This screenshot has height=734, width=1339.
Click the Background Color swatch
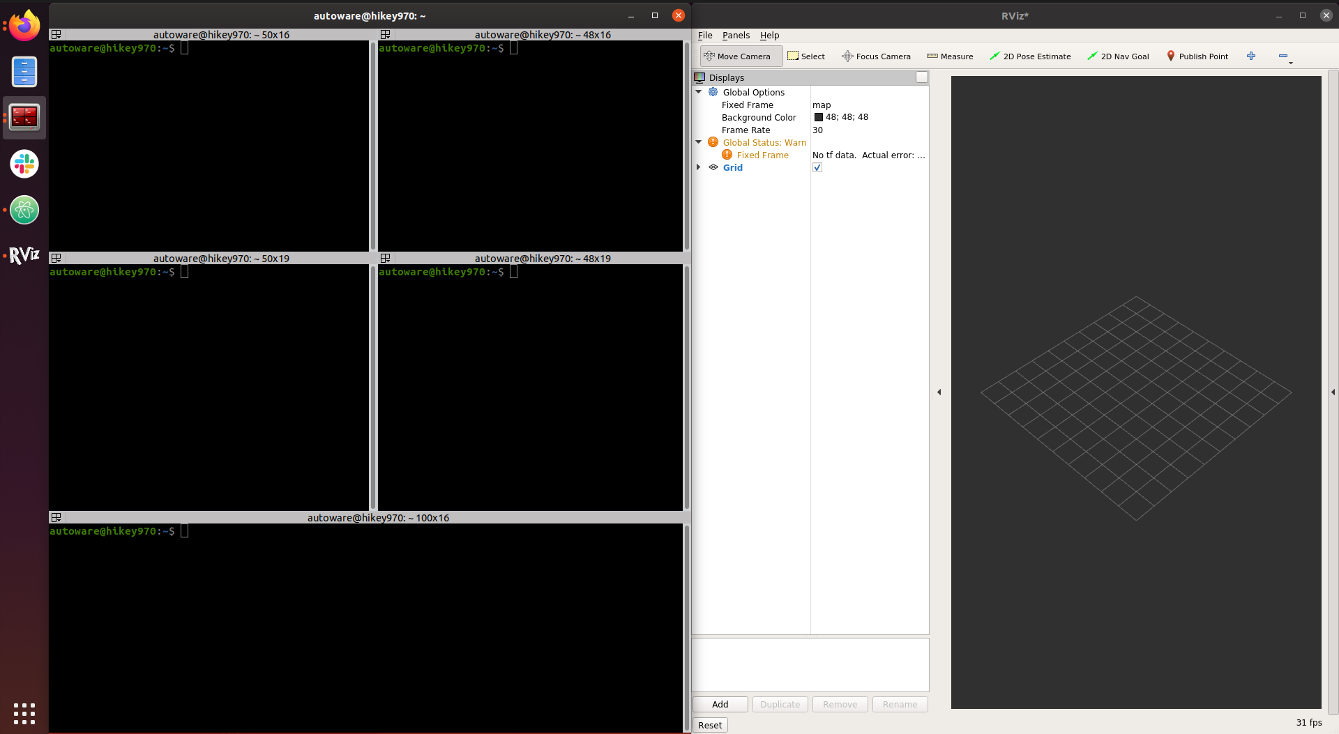click(x=819, y=117)
